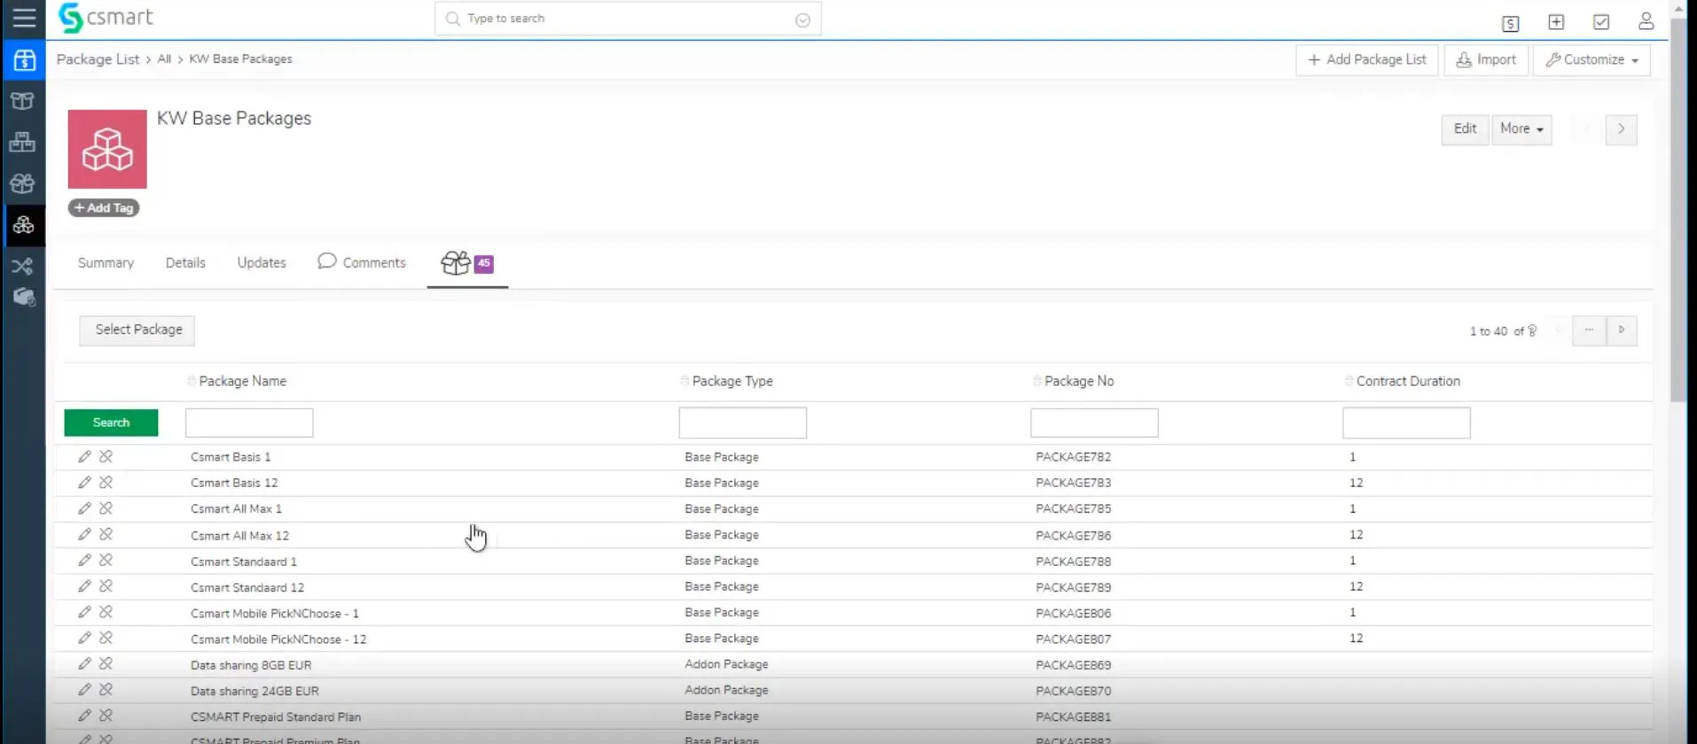
Task: Unlink Csmart Mobile PickNChoose - 1 row
Action: 106,611
